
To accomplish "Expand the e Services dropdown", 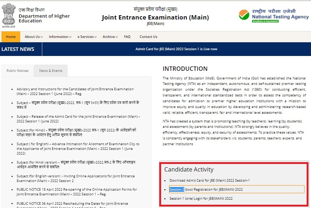I will click(x=87, y=37).
